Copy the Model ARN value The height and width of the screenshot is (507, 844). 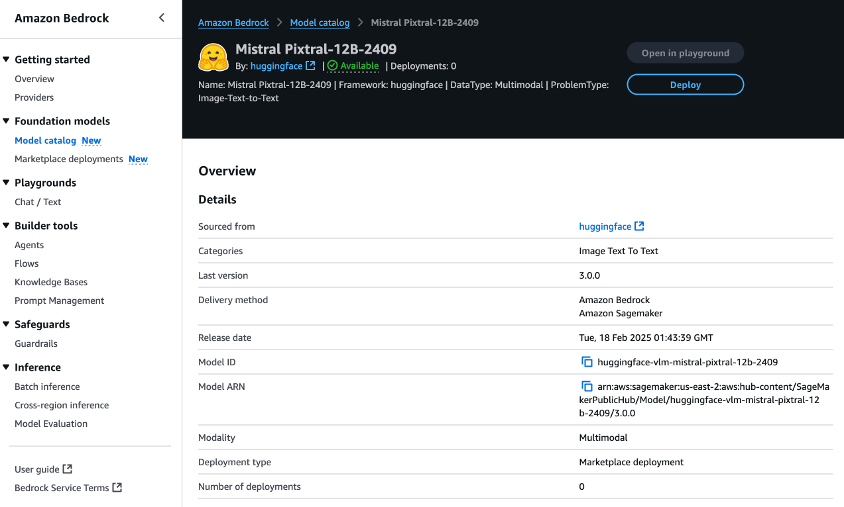point(587,387)
